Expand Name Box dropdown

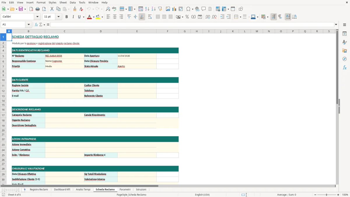[29, 25]
